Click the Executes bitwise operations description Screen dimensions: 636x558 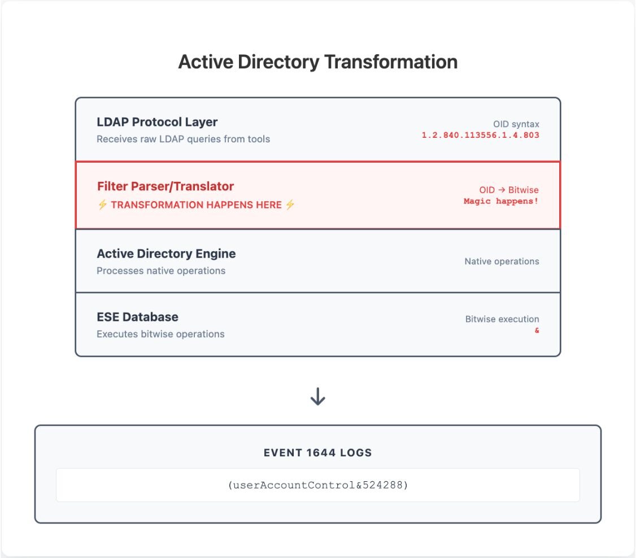pos(160,334)
